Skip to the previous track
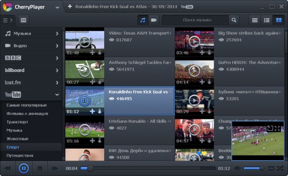288x176 pixels. (x=8, y=168)
